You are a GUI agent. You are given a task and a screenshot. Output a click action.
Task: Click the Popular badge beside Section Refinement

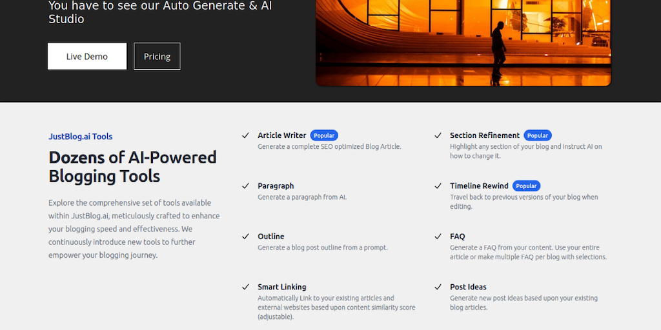coord(537,135)
